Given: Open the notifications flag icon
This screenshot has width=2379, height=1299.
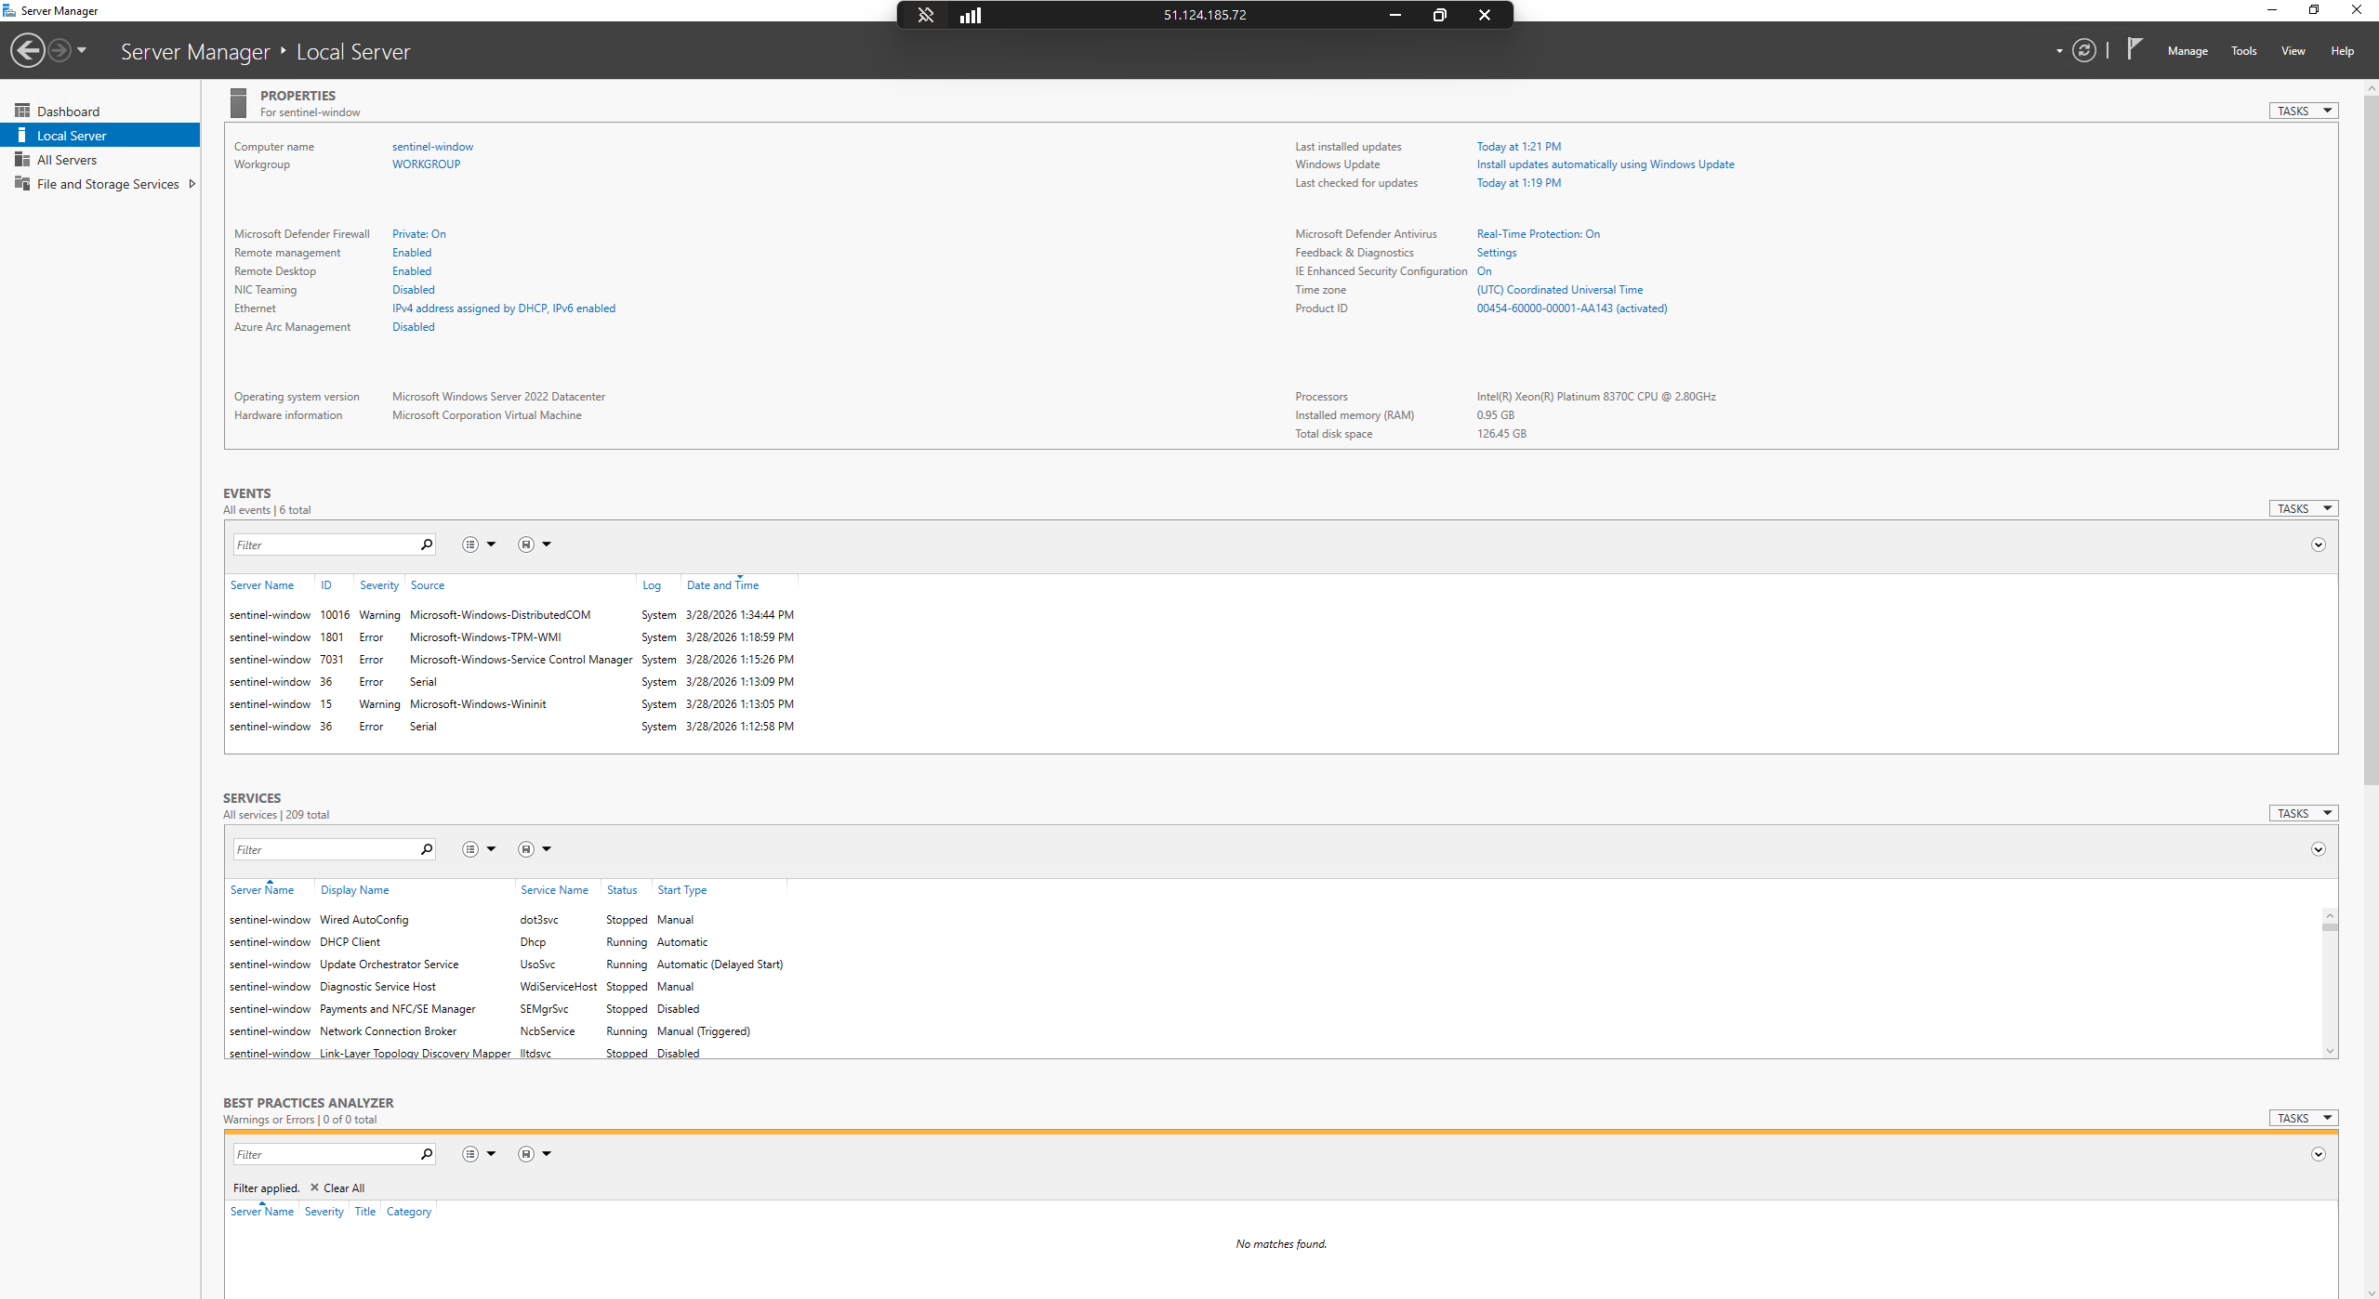Looking at the screenshot, I should click(2134, 48).
